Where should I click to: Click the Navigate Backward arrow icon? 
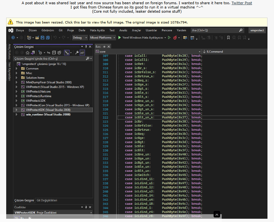point(13,38)
